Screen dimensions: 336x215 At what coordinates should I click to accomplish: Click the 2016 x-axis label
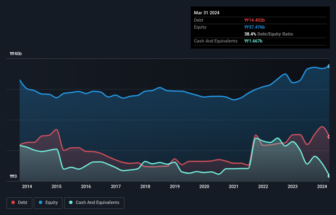tap(86, 186)
